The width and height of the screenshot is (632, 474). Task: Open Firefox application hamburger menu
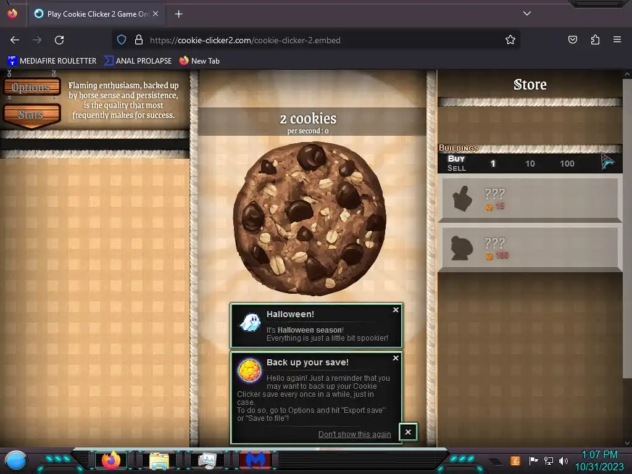(617, 39)
